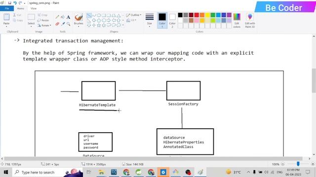Image resolution: width=316 pixels, height=177 pixels.
Task: Open the notification center icon
Action: click(x=308, y=172)
